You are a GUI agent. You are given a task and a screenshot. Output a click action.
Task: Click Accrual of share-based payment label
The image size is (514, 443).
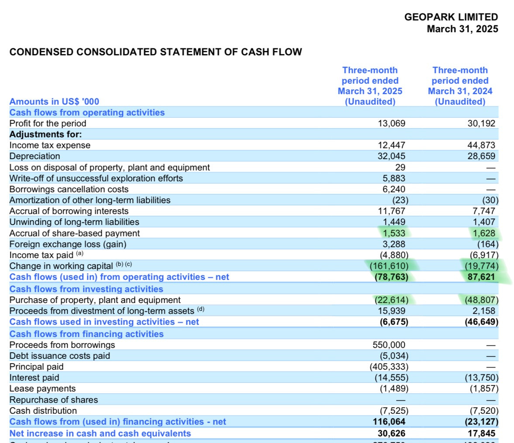74,233
